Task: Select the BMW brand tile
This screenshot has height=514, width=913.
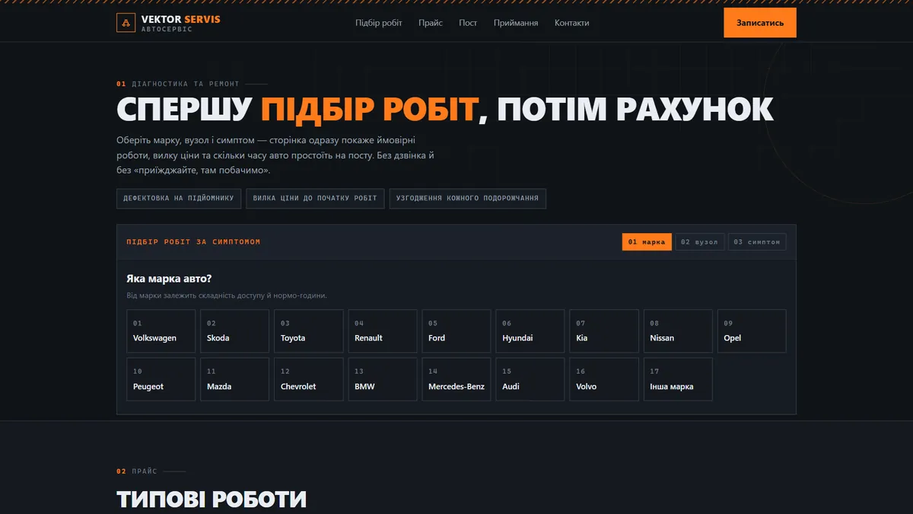Action: [383, 379]
